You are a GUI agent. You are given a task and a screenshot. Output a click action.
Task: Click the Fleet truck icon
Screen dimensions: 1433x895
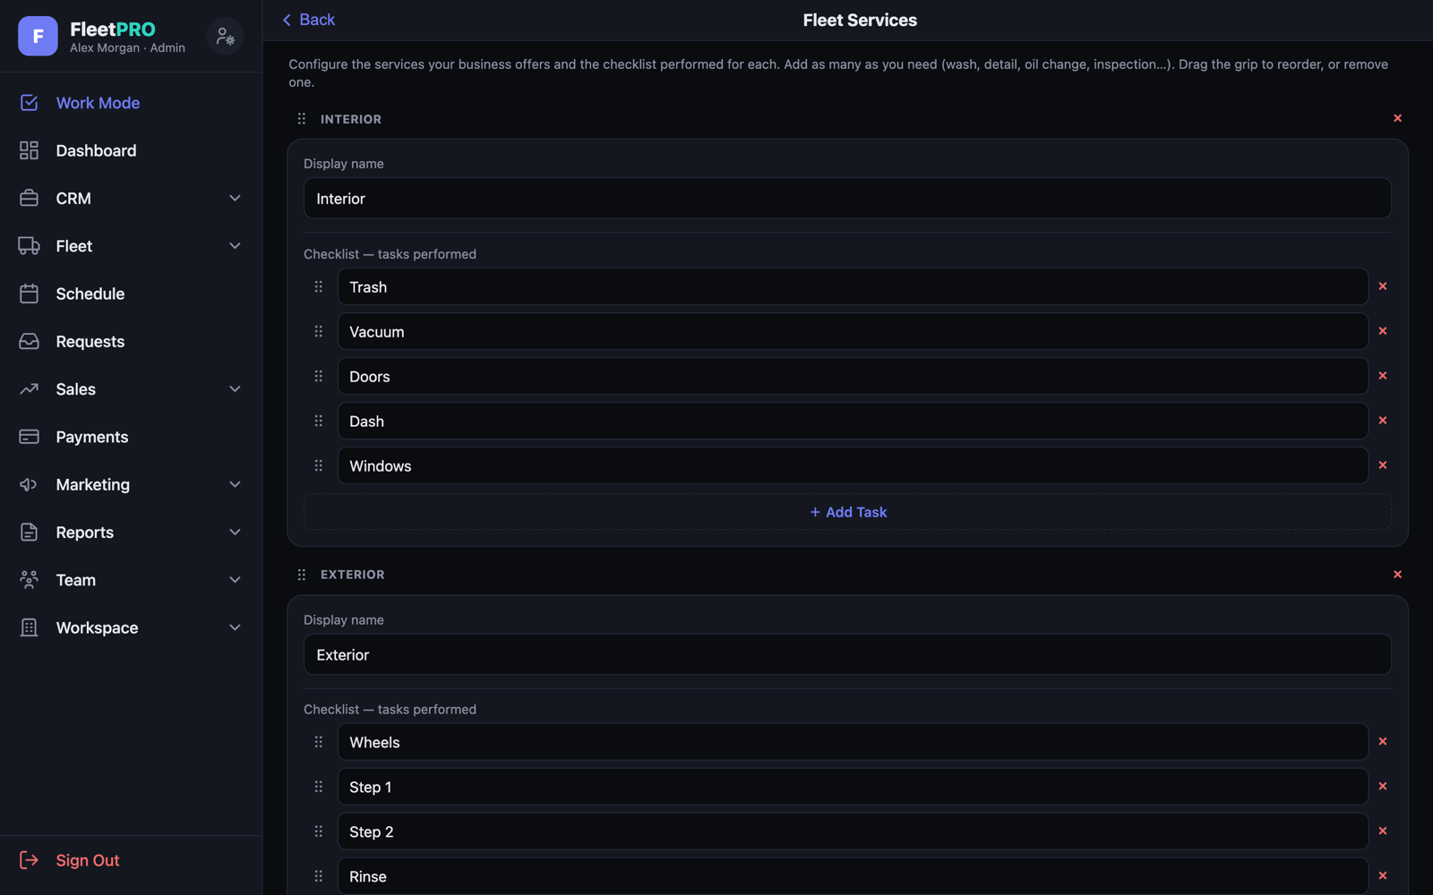(29, 246)
